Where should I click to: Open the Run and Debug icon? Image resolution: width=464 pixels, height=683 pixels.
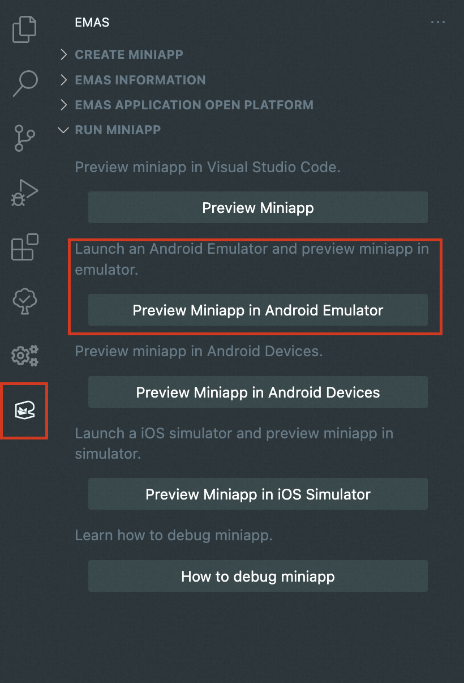24,193
